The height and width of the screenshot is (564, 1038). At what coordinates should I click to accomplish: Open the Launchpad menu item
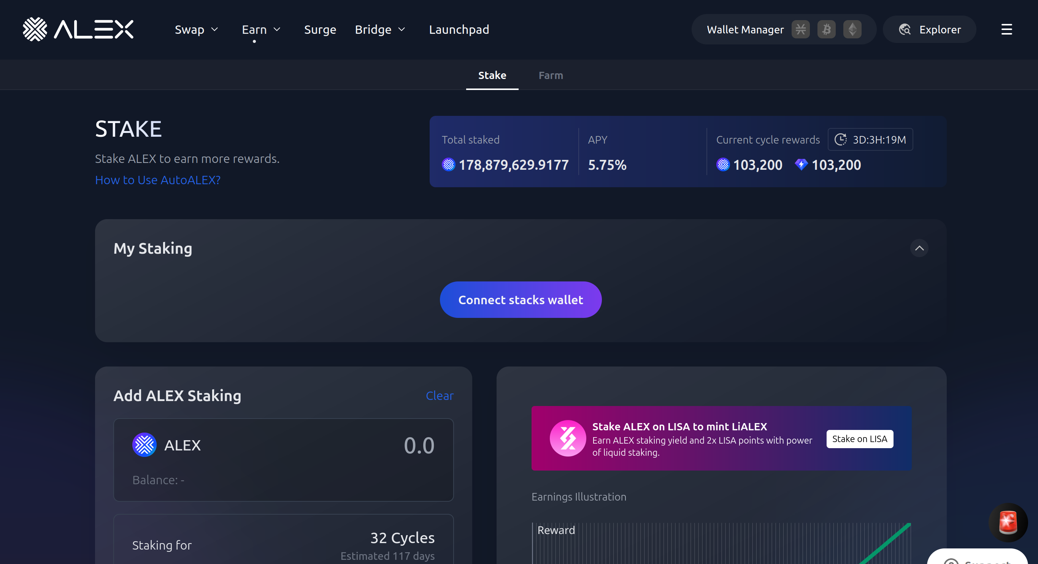459,29
